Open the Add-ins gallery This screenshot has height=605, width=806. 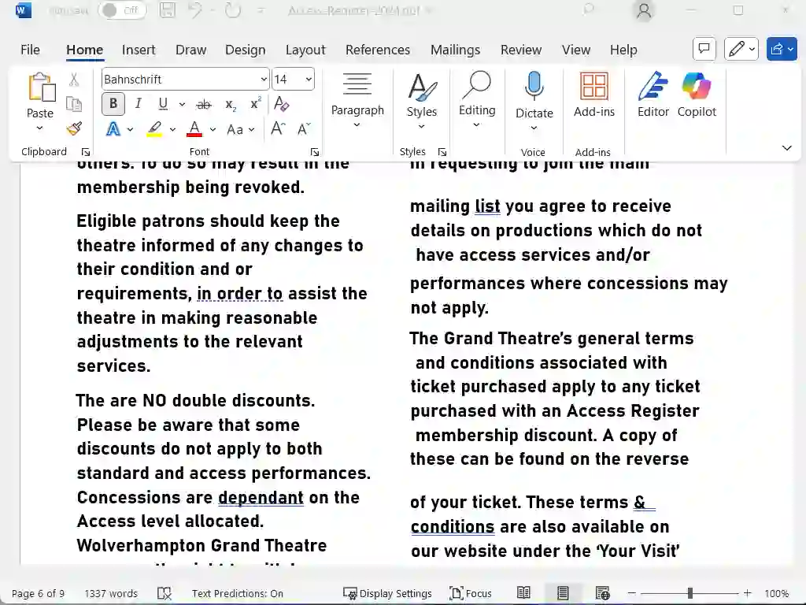(x=593, y=95)
